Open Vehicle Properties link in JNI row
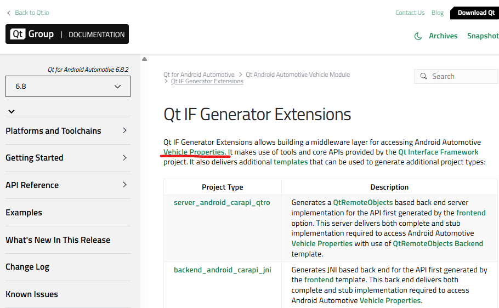Viewport: 499px width, 308px height. (x=390, y=301)
